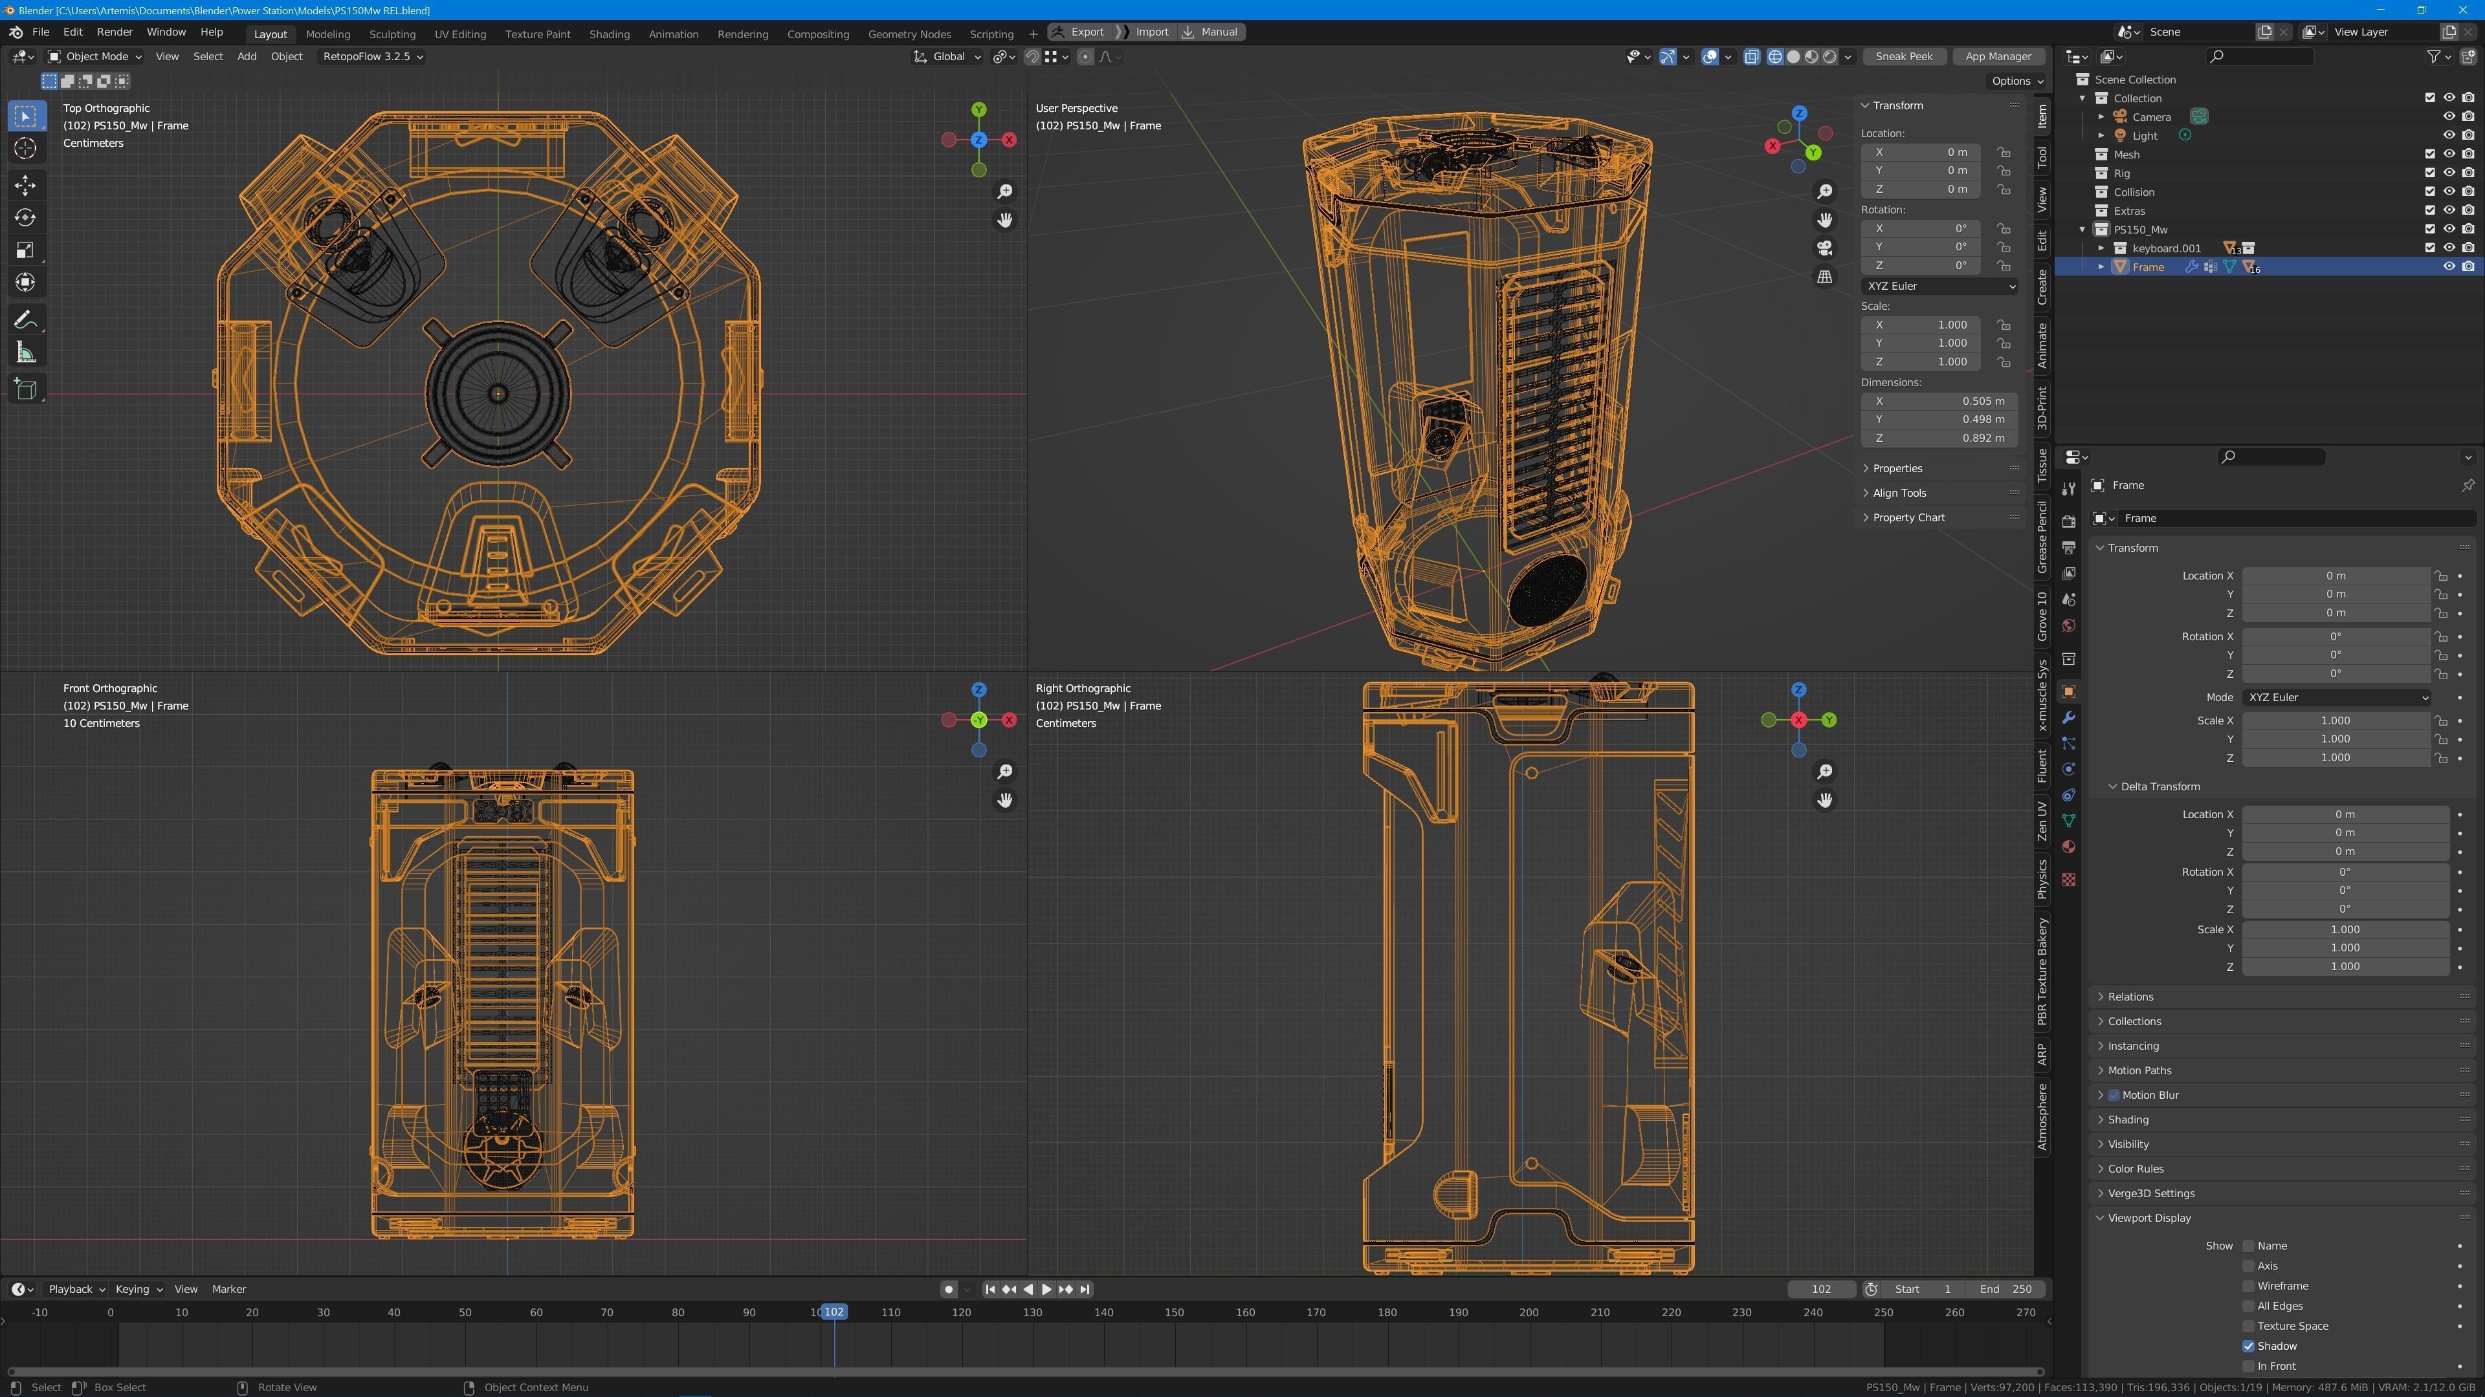The height and width of the screenshot is (1397, 2485).
Task: Select the Transform tool
Action: point(26,283)
